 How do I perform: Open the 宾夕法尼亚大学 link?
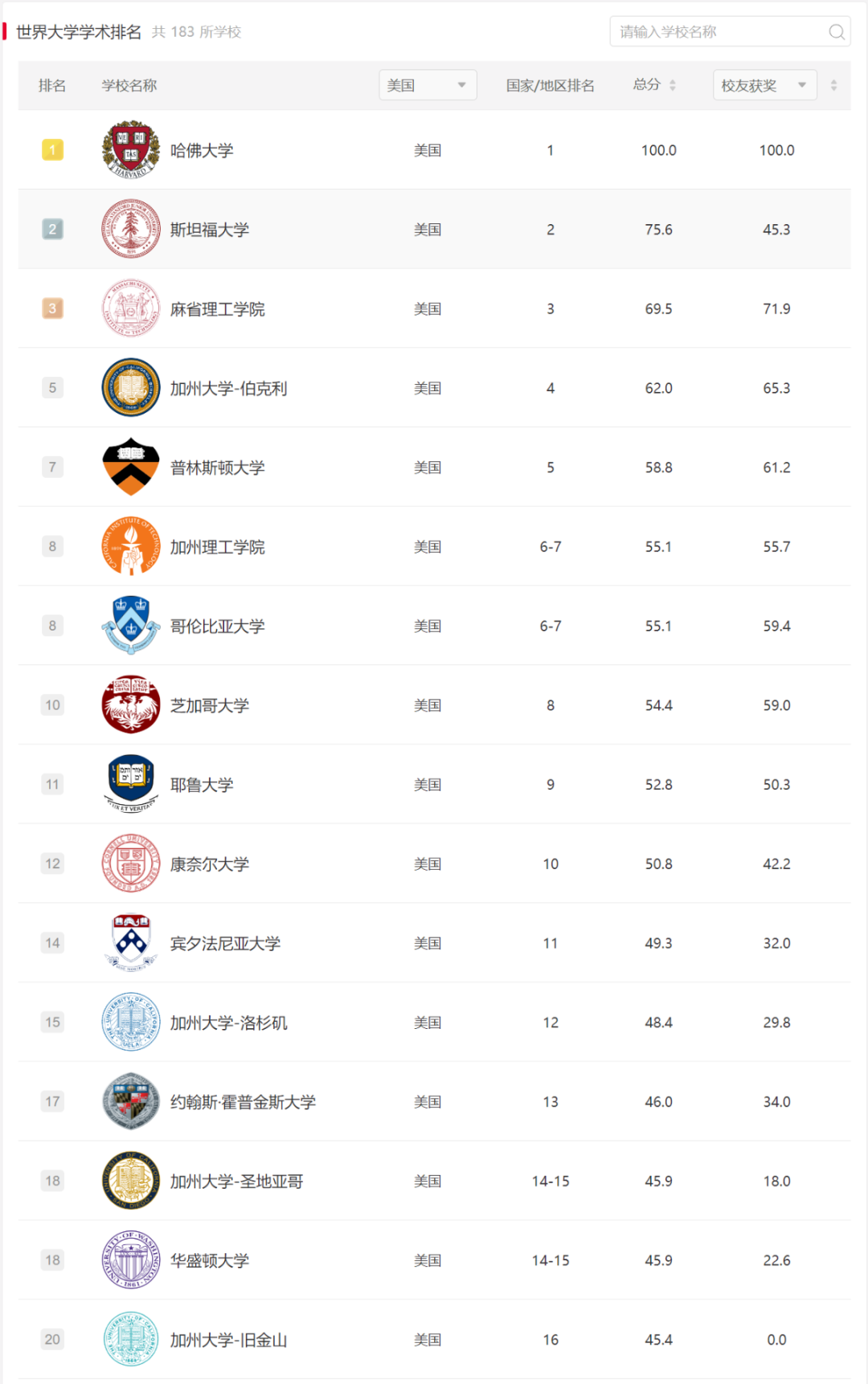pyautogui.click(x=226, y=943)
